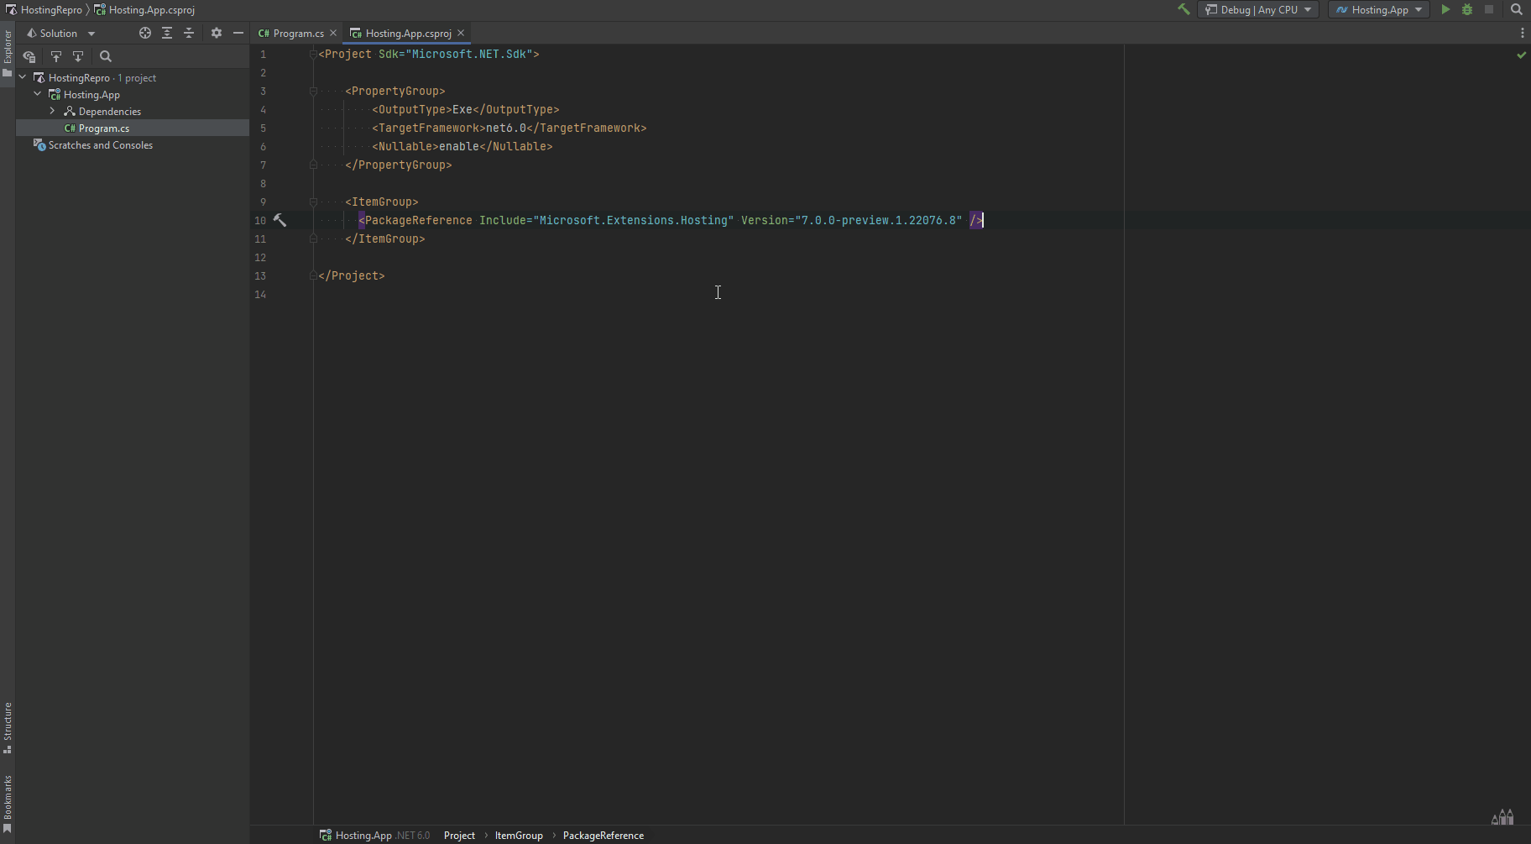Open the Solution view selector dropdown

click(60, 33)
